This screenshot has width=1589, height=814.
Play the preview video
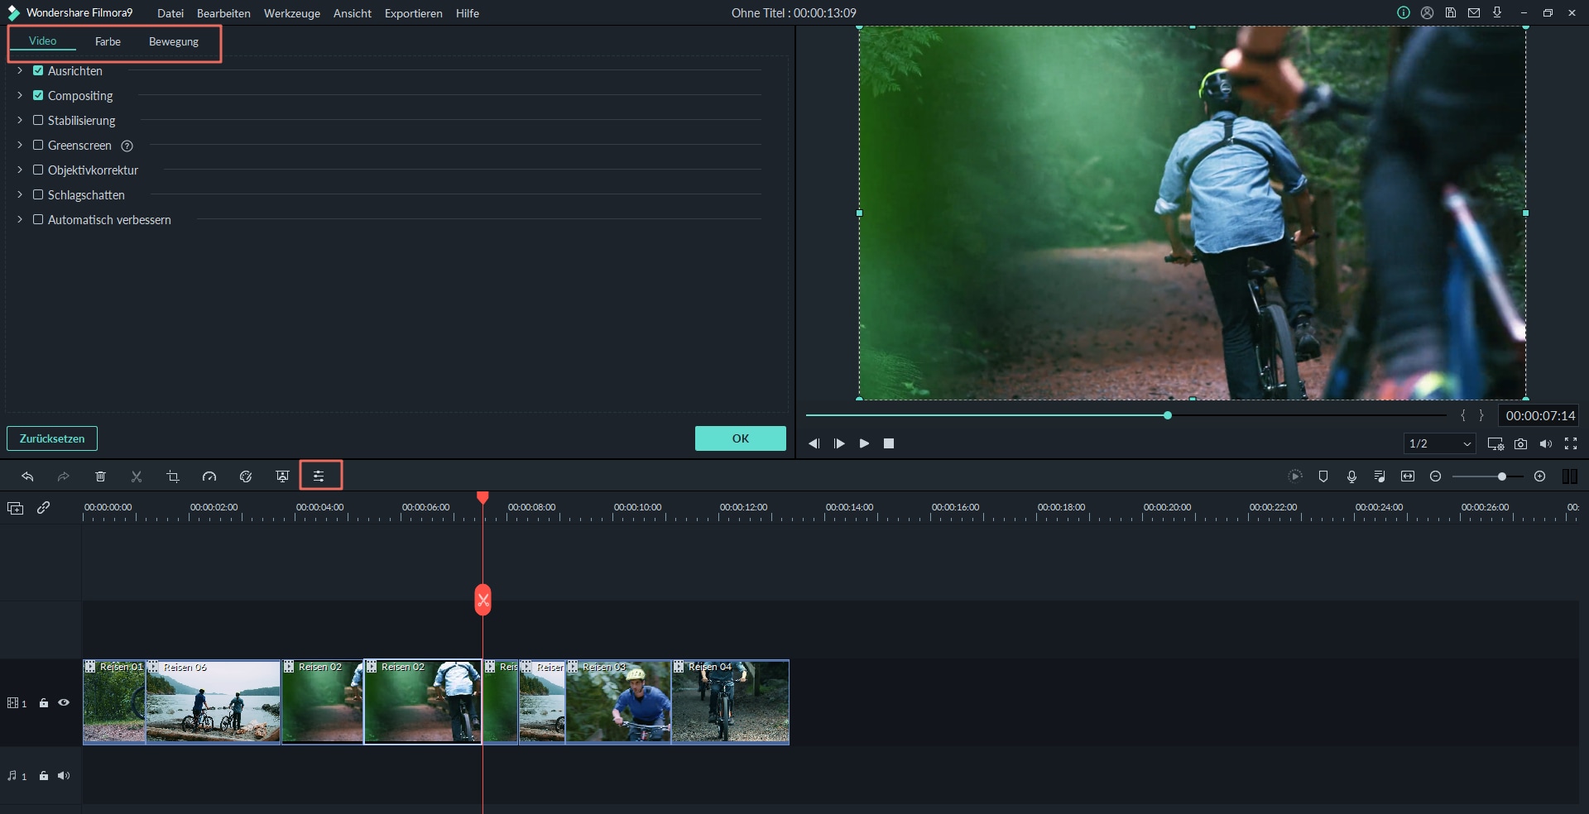864,444
